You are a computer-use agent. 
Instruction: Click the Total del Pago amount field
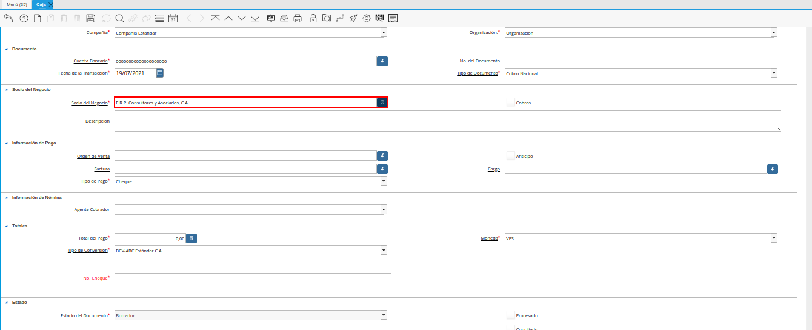point(150,238)
